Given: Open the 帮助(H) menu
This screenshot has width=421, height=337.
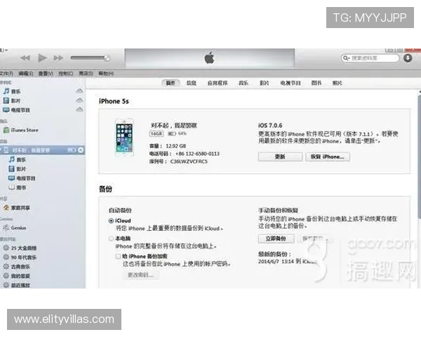Looking at the screenshot, I should point(106,73).
